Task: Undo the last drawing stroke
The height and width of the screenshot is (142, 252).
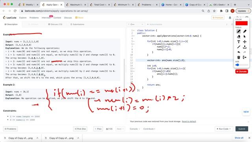Action: click(x=239, y=52)
